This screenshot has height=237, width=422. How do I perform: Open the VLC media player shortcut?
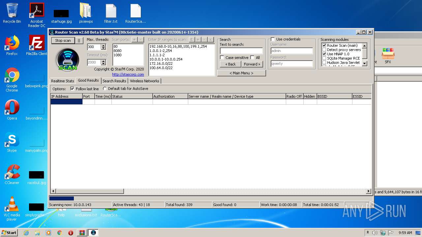tap(12, 209)
